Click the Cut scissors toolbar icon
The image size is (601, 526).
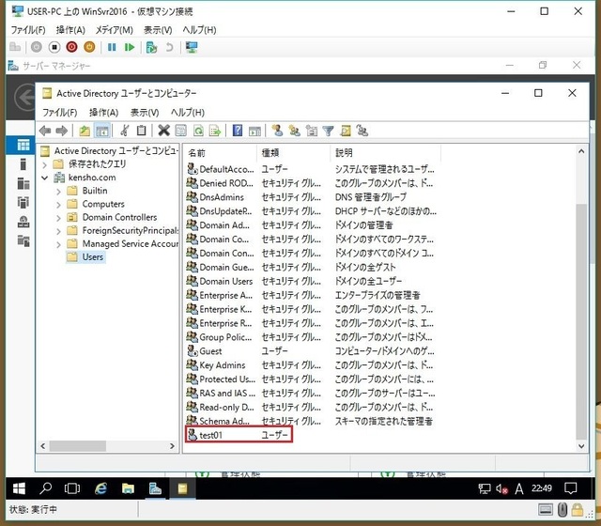pos(124,131)
